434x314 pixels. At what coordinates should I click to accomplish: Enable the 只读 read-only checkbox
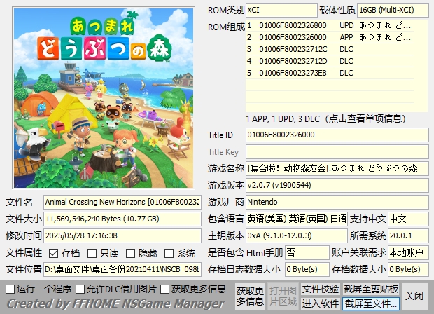click(x=92, y=253)
